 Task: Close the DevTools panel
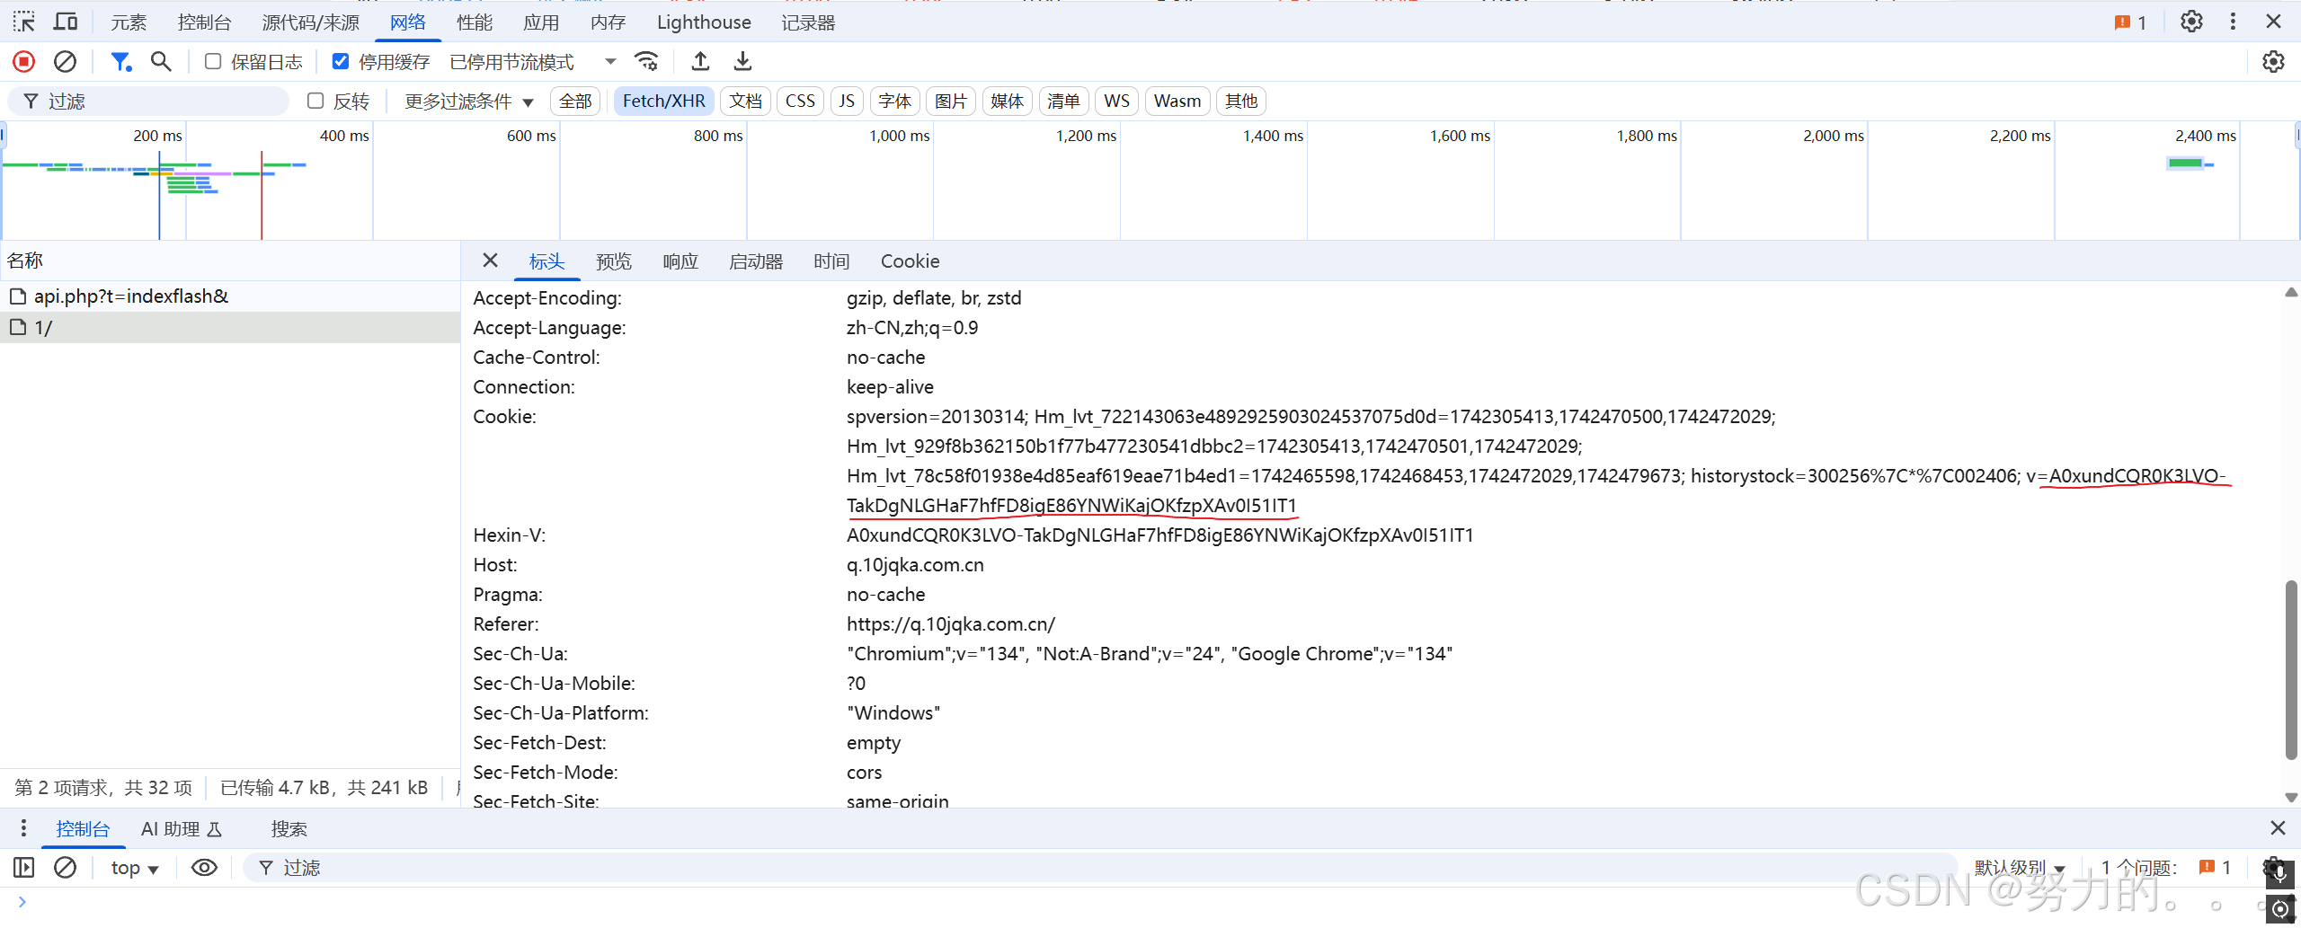tap(2273, 22)
